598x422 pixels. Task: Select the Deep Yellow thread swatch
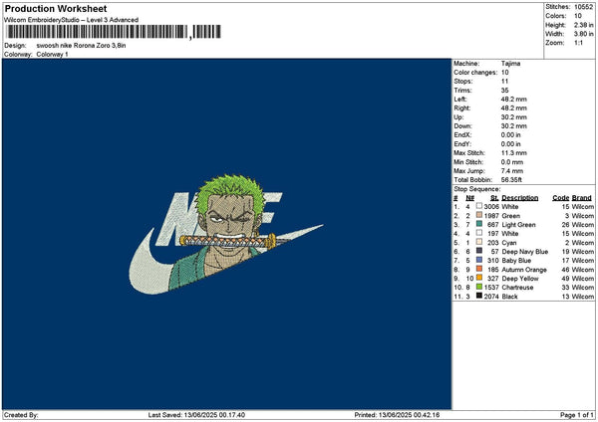(x=479, y=278)
